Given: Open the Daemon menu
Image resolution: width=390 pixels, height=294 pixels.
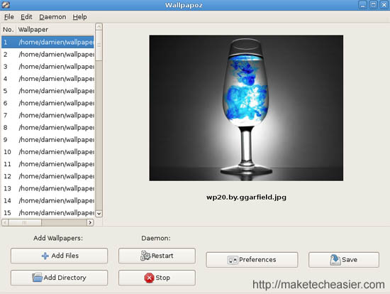Looking at the screenshot, I should pos(52,17).
